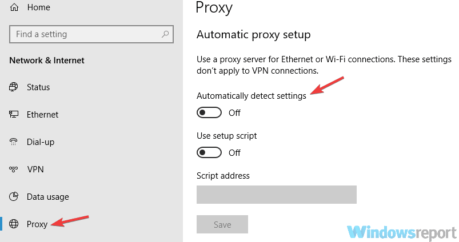Open the Ethernet section label
Viewport: 459px width, 242px height.
click(x=42, y=115)
